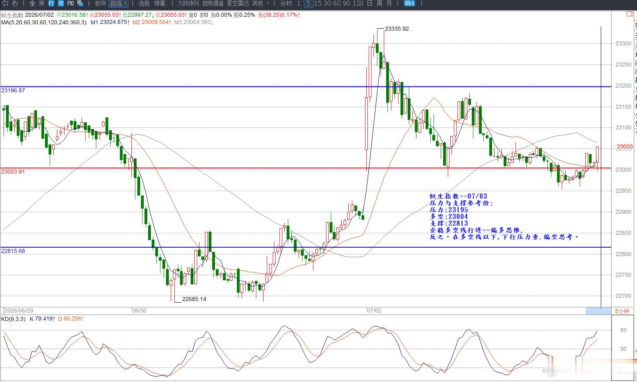Click the blue 信 info icon
This screenshot has height=383, width=637.
pyautogui.click(x=61, y=4)
